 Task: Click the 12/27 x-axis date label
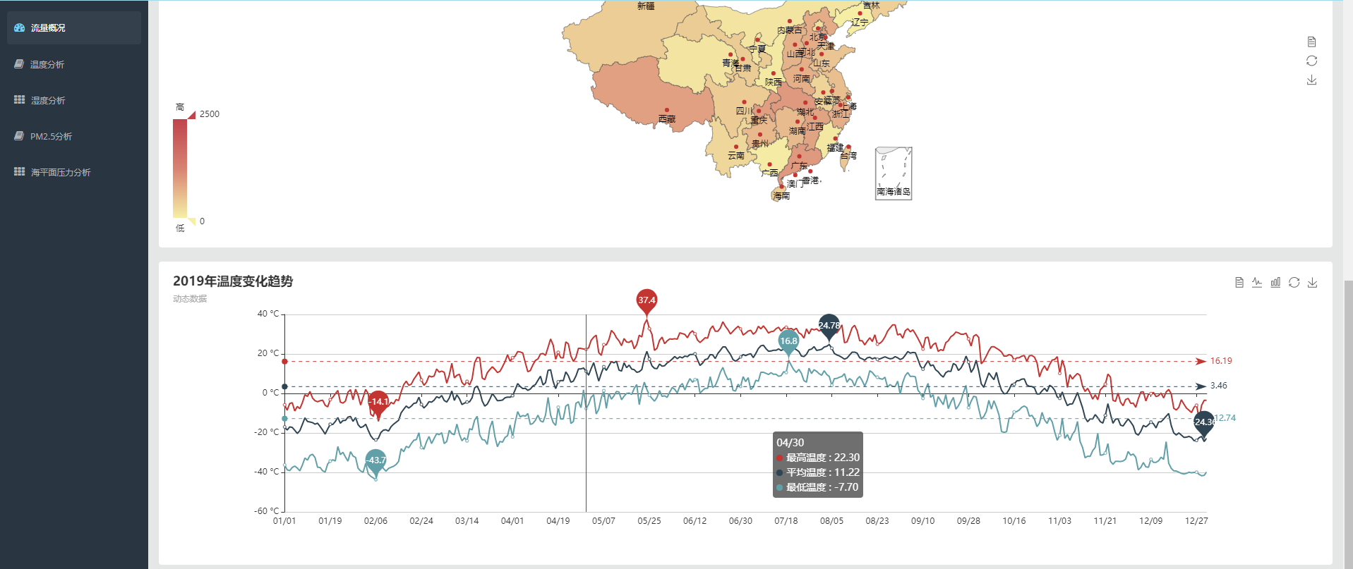pos(1196,521)
